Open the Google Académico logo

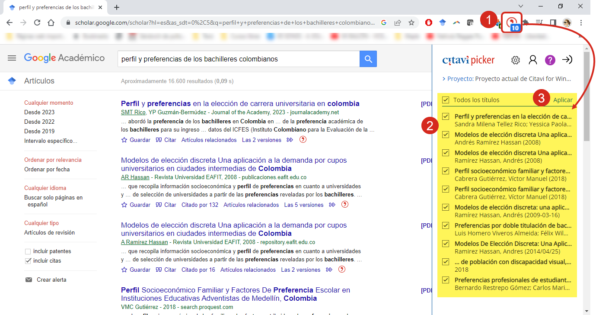tap(64, 58)
